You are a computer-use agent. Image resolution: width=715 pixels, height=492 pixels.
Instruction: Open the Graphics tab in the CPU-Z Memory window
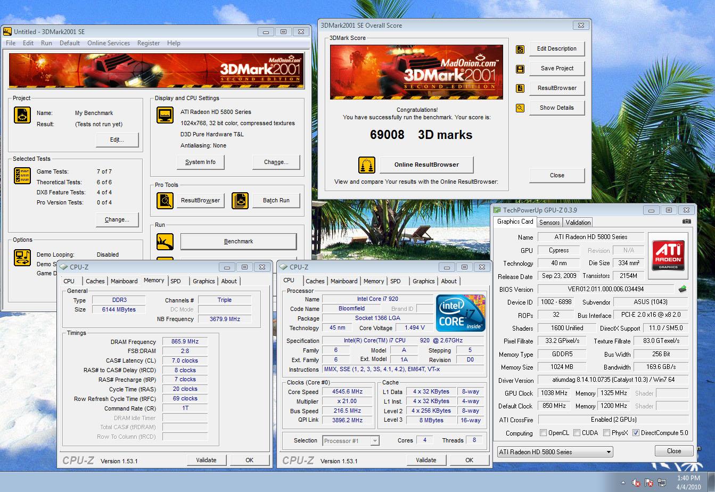click(204, 281)
